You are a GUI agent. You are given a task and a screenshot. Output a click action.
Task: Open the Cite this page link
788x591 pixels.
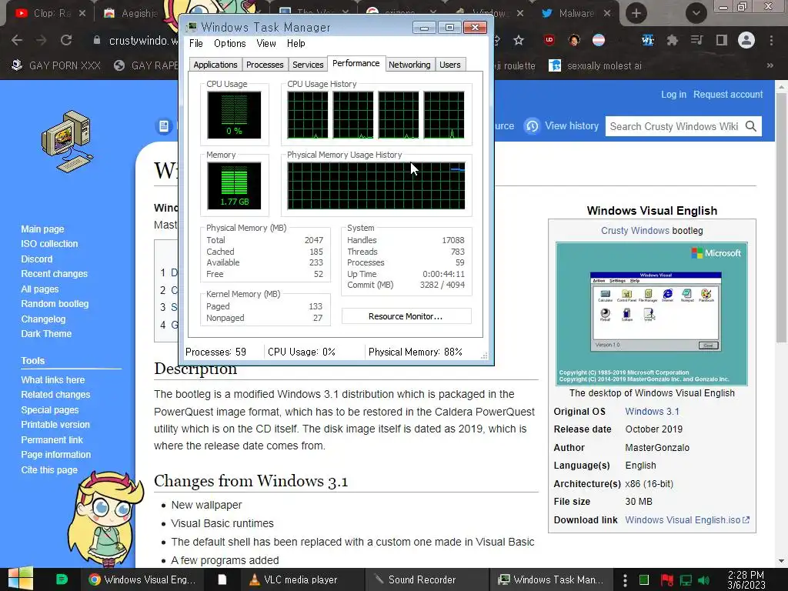click(49, 470)
